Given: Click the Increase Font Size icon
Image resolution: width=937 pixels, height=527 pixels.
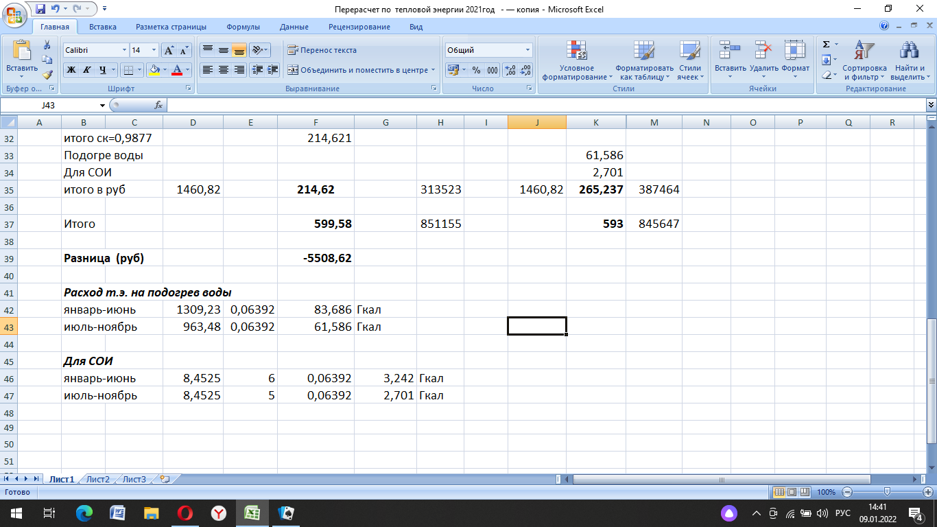Looking at the screenshot, I should pyautogui.click(x=169, y=50).
